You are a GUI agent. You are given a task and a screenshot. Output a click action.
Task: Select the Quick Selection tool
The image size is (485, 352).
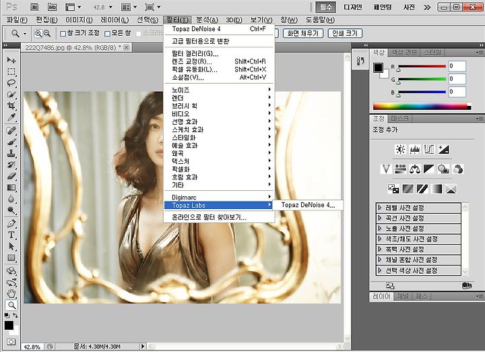pos(11,94)
